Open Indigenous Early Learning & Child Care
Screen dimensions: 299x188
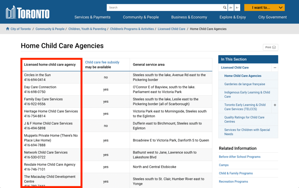click(247, 94)
